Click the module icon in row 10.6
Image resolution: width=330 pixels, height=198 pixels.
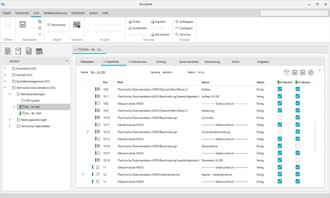point(98,89)
